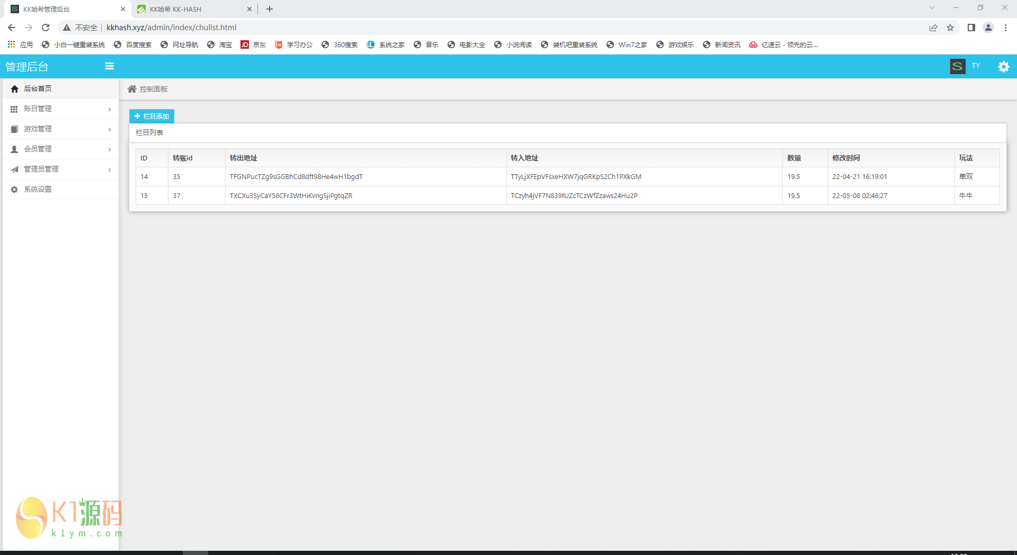Open the settings gear in blue header

click(x=1003, y=67)
